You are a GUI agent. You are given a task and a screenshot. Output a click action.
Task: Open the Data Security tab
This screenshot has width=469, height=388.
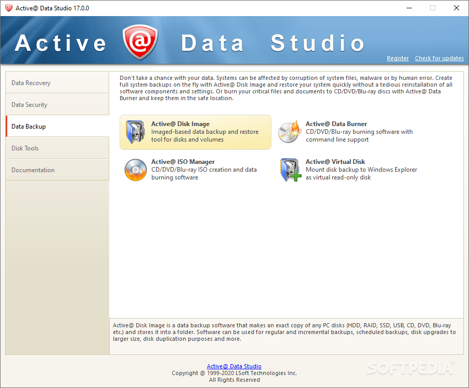tap(57, 104)
